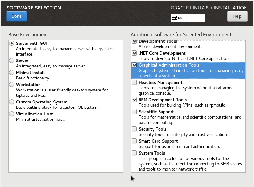The width and height of the screenshot is (254, 187).
Task: Choose Virtualization Host base environment
Action: tap(12, 114)
